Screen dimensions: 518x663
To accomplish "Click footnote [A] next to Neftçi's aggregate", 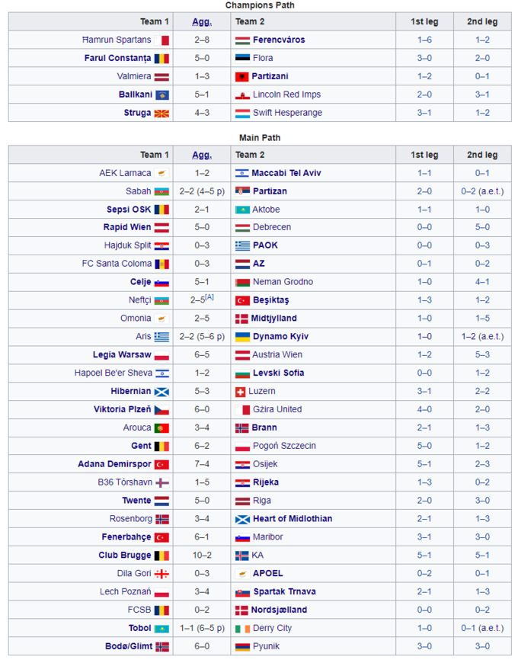I will [x=209, y=297].
